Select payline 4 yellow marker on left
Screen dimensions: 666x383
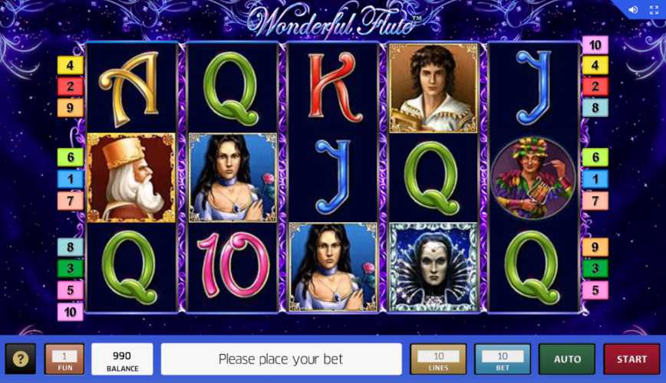(x=70, y=65)
